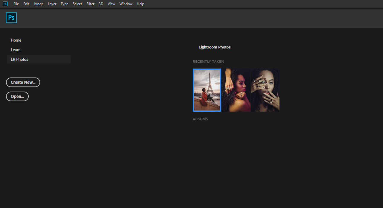Click the RECENTLY TAKEN label
The height and width of the screenshot is (208, 383).
(208, 62)
